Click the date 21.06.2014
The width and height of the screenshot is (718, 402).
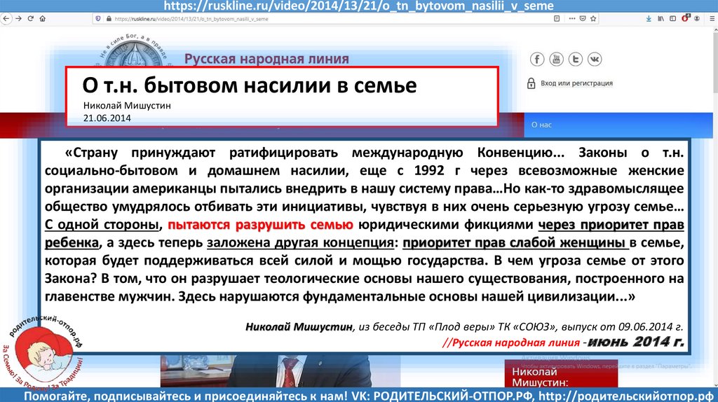point(107,118)
